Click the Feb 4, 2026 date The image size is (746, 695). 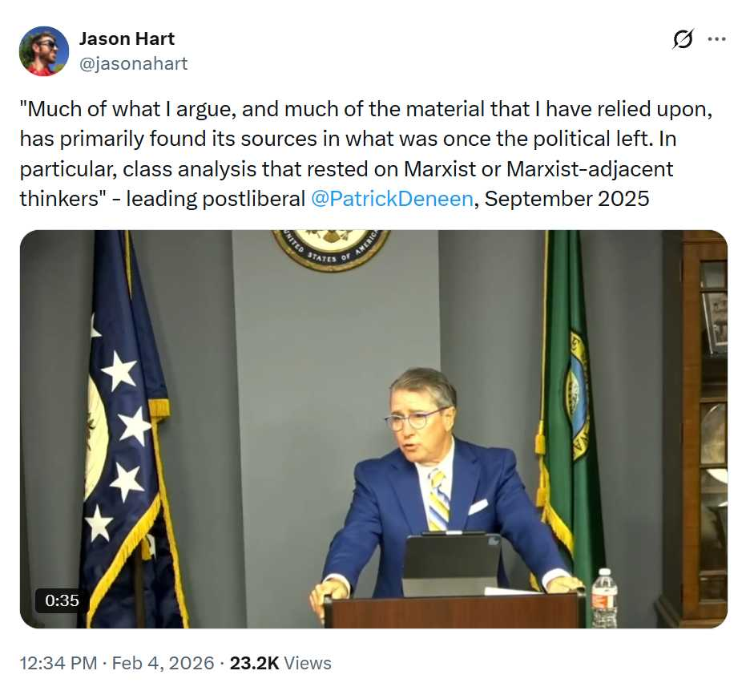click(x=164, y=663)
